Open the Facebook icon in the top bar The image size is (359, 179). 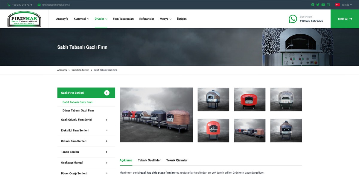pyautogui.click(x=313, y=5)
